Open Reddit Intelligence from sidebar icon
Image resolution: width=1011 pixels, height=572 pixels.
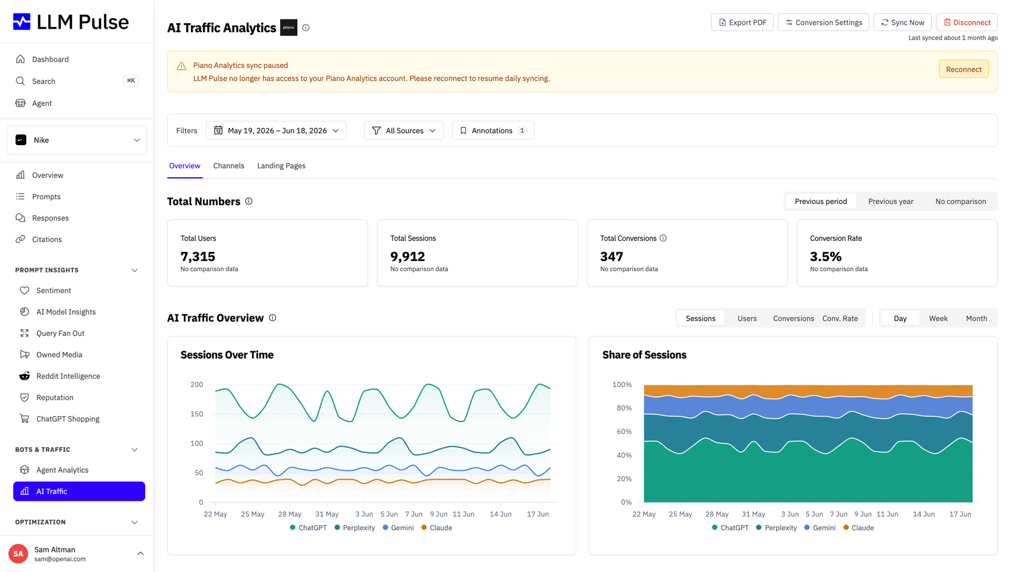[x=24, y=376]
